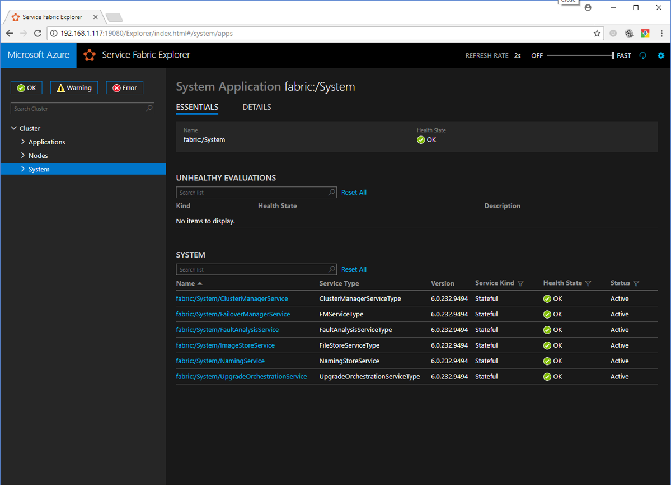
Task: Click the grey circular extension icon
Action: tap(613, 34)
